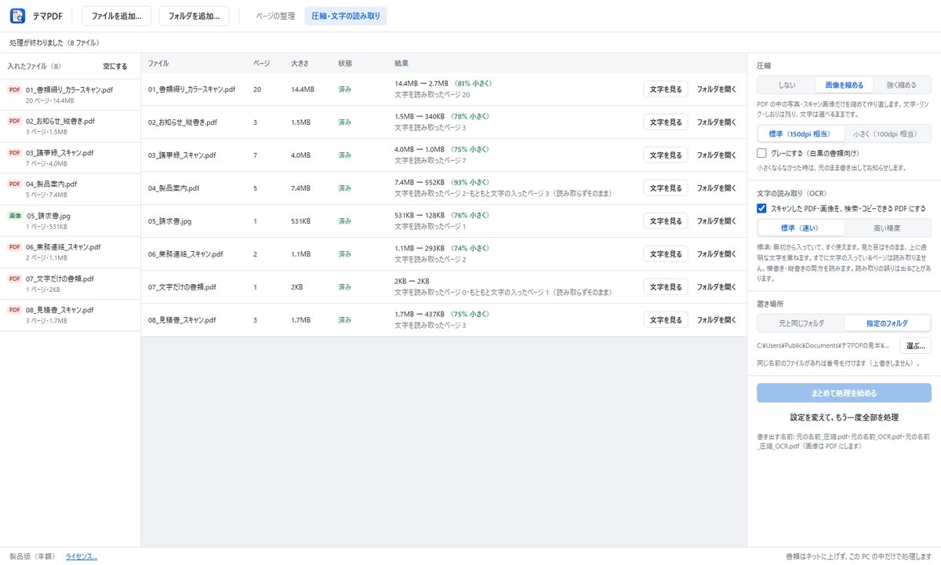The width and height of the screenshot is (941, 565).
Task: Click the 531KB size cell for 05_請求書.jpg
Action: point(302,221)
